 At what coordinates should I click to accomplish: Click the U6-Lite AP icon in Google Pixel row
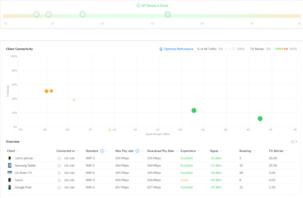[x=59, y=188]
